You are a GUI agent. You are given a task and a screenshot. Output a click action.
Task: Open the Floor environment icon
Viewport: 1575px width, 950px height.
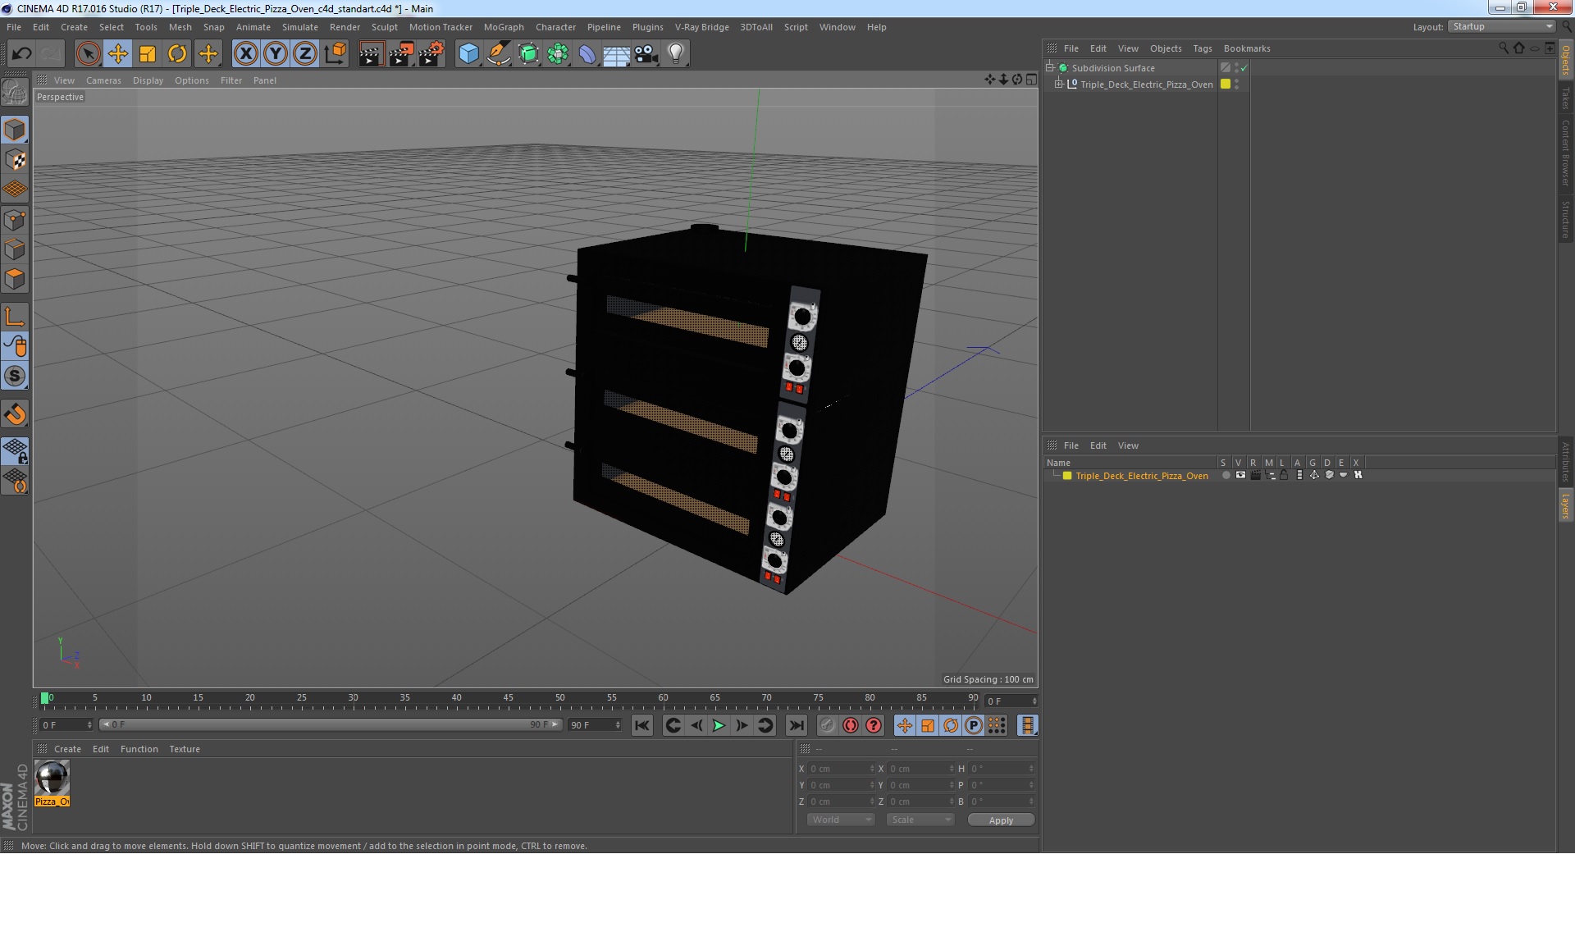pos(617,54)
